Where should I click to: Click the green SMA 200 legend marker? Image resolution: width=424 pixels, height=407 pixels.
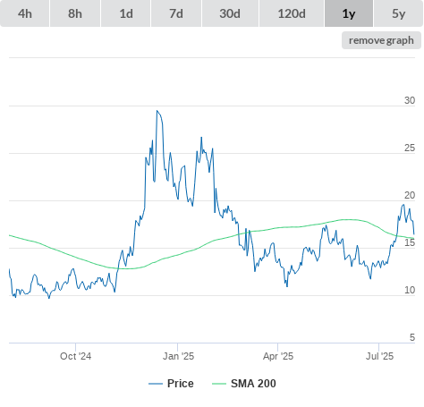219,384
